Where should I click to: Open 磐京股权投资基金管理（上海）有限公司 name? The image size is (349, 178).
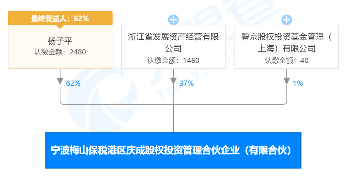click(x=286, y=42)
